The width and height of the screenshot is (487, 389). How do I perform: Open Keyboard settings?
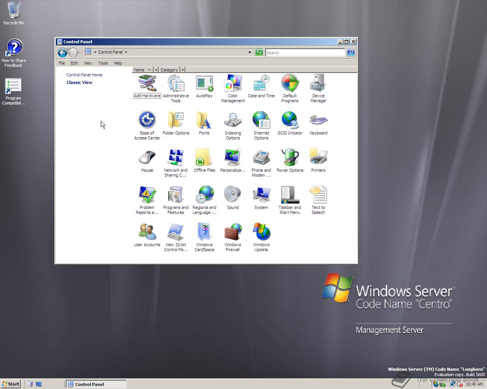[x=318, y=124]
